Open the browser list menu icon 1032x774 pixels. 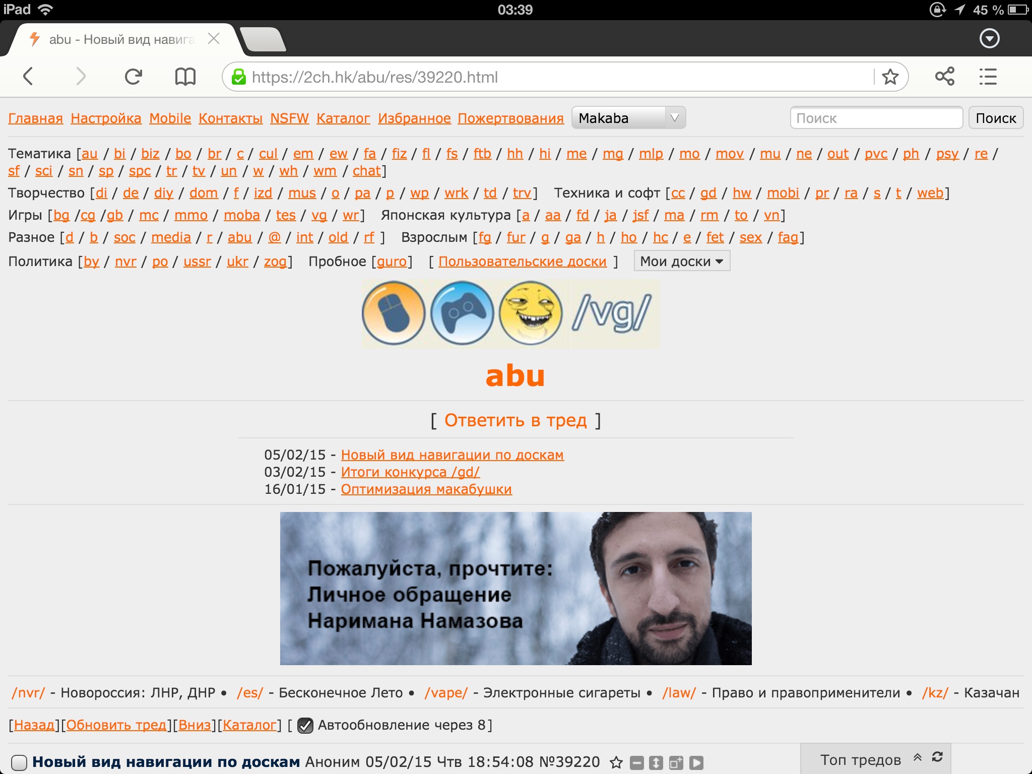(x=988, y=77)
